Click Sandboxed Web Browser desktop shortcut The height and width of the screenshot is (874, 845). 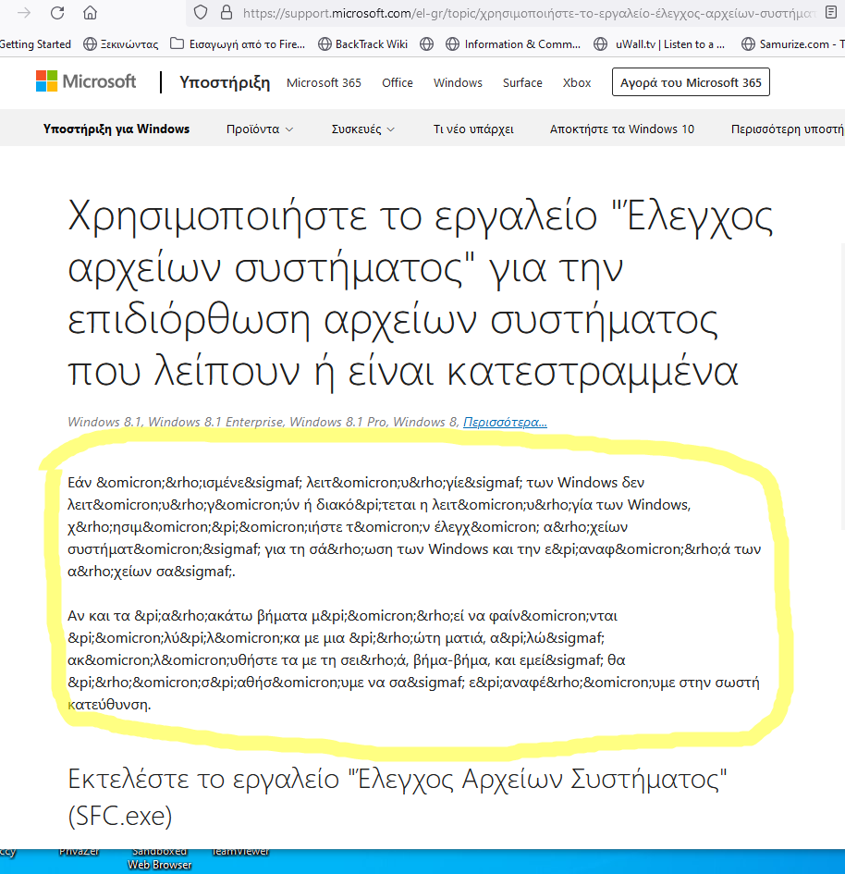pos(159,858)
